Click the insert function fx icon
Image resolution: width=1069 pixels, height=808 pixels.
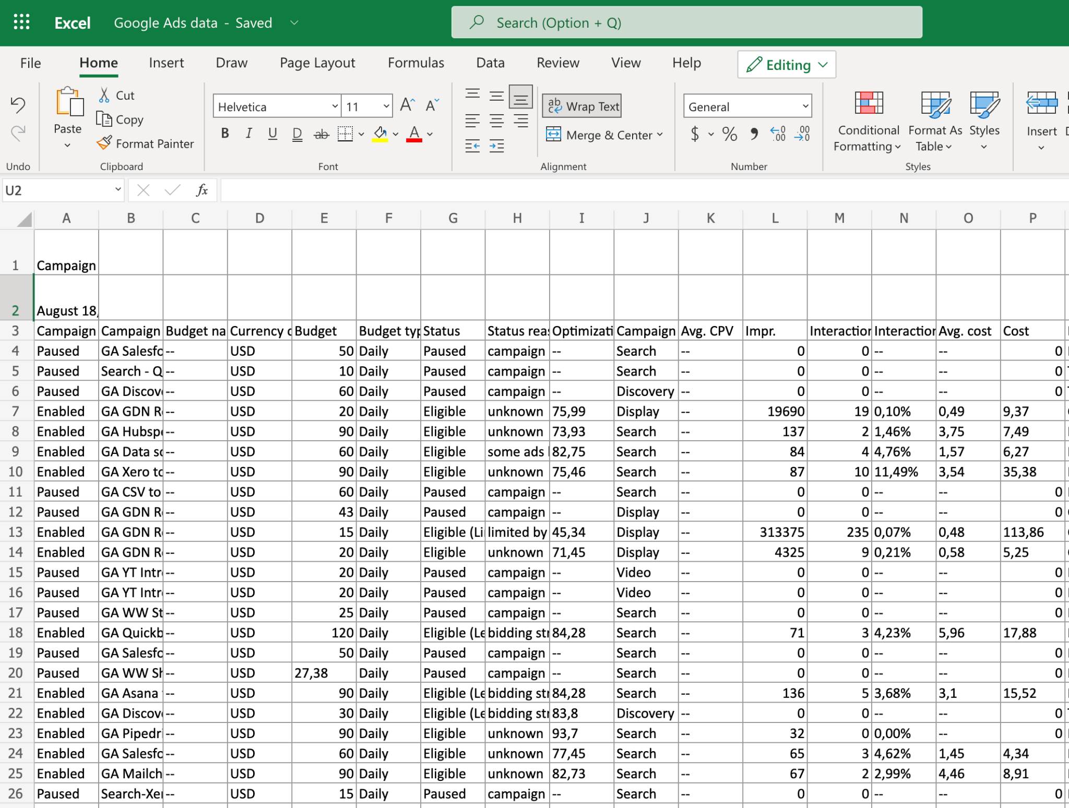(x=201, y=190)
